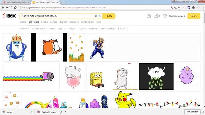The width and height of the screenshot is (205, 115).
Task: Go to the Новости tab
Action: (74, 22)
